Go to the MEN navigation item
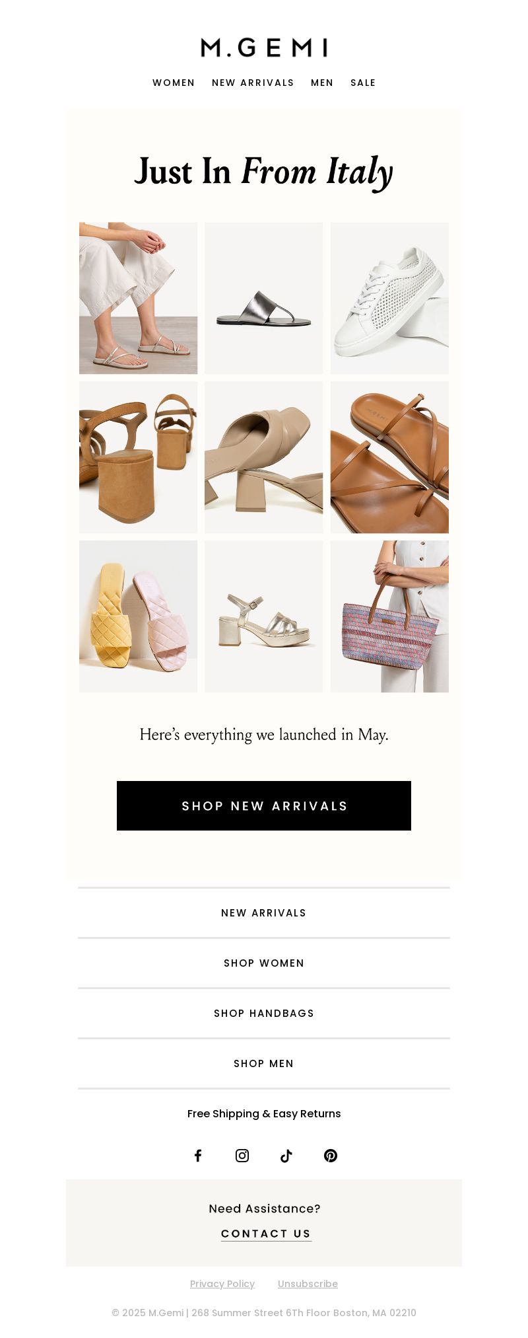This screenshot has height=1338, width=528. pyautogui.click(x=322, y=83)
